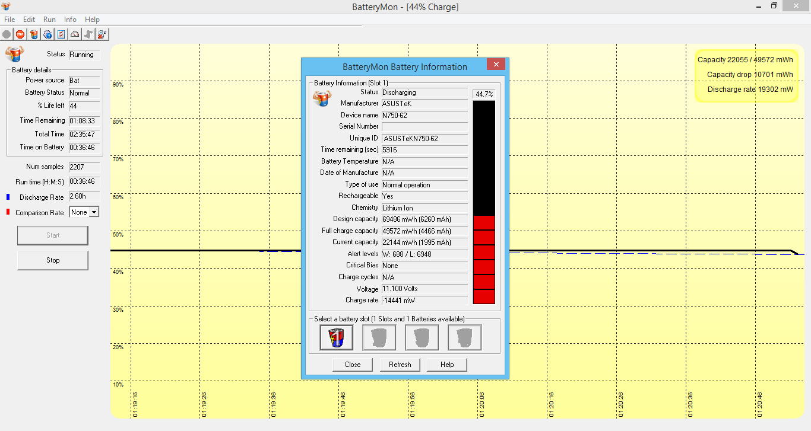Click the Chemistry value Lithium Ion
This screenshot has width=811, height=431.
(x=424, y=208)
